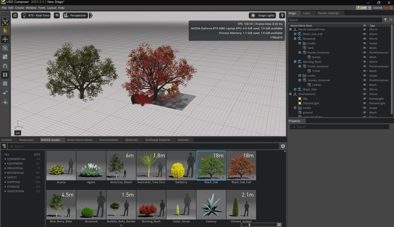Image resolution: width=394 pixels, height=227 pixels.
Task: Open the Perspective camera dropdown
Action: [x=75, y=15]
